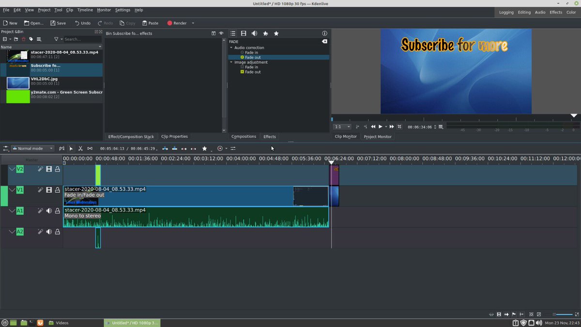The image size is (581, 327).
Task: Switch to Project Monitor tab
Action: pos(378,137)
